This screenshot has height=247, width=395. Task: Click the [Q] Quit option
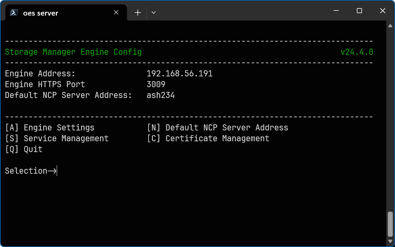click(x=24, y=149)
